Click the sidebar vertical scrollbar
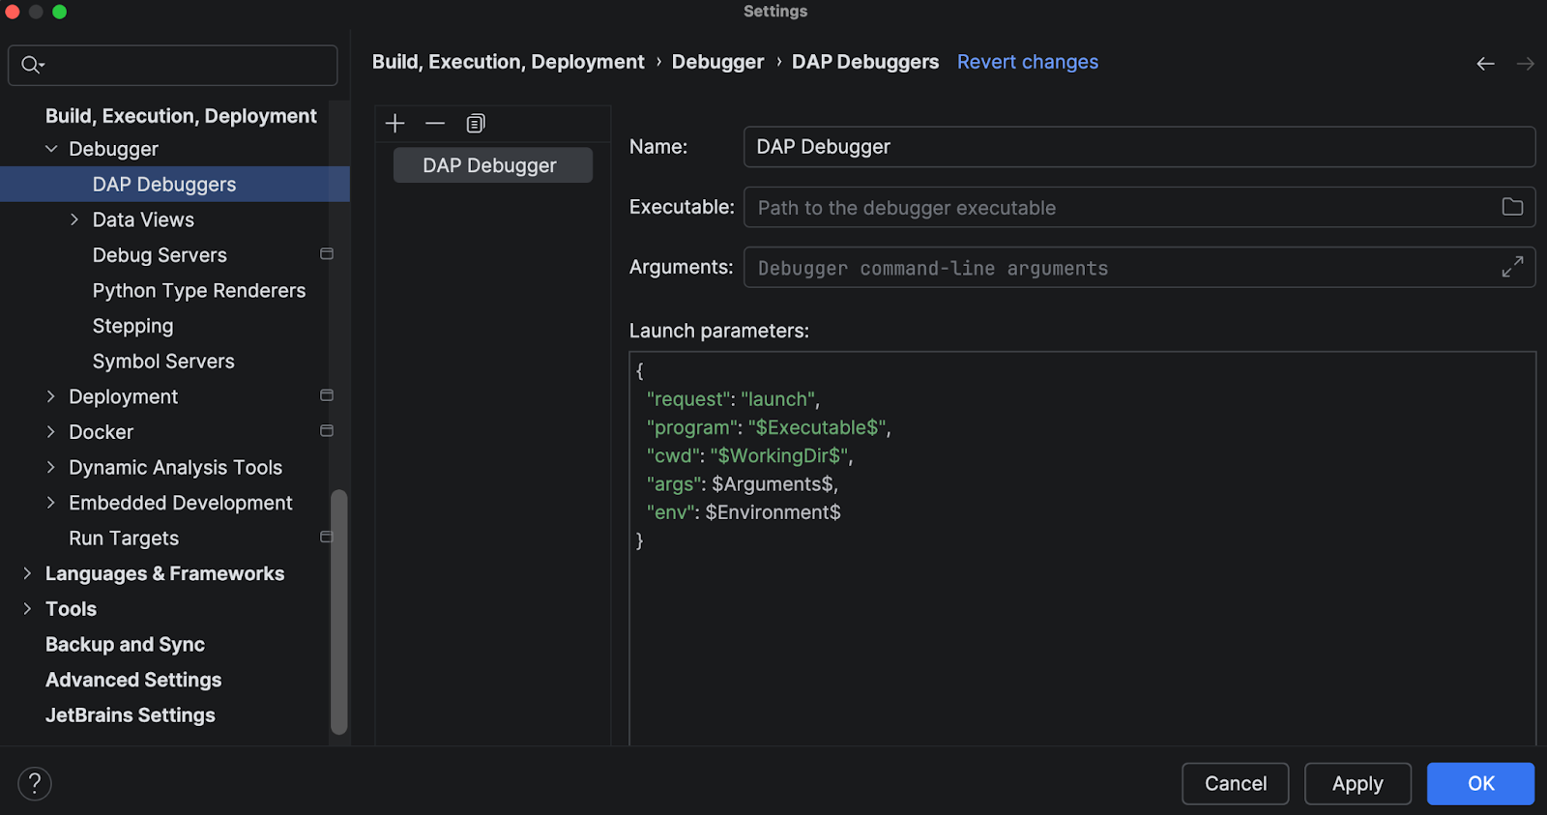This screenshot has width=1547, height=815. coord(338,611)
